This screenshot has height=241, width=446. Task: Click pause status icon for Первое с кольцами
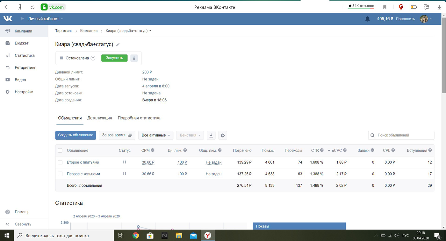(x=125, y=174)
